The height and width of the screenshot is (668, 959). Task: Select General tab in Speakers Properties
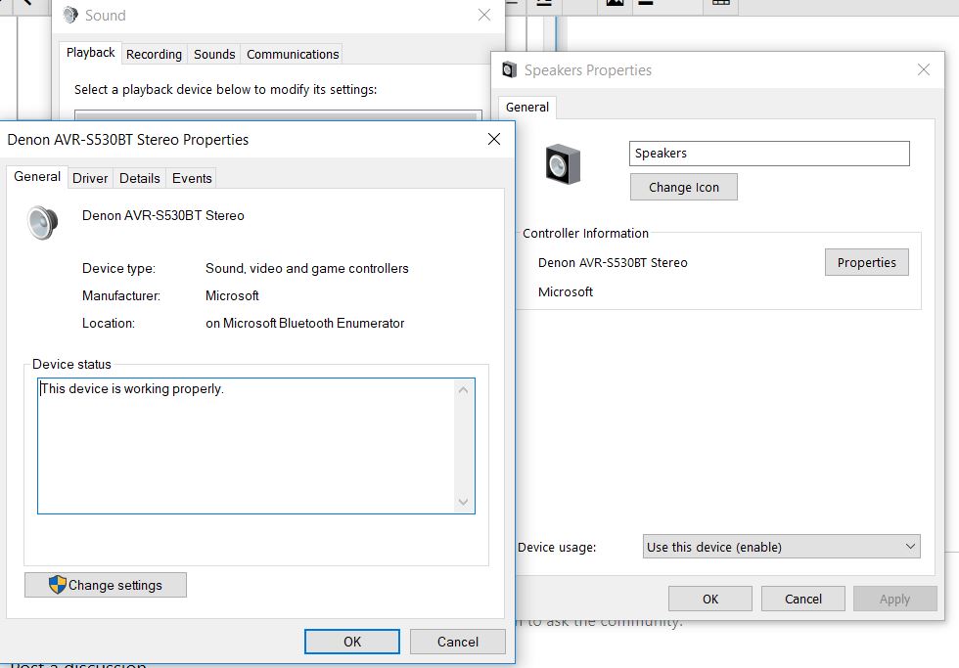527,107
